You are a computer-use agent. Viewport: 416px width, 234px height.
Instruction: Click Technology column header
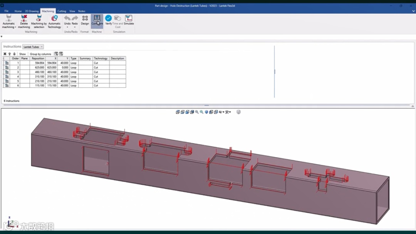101,58
